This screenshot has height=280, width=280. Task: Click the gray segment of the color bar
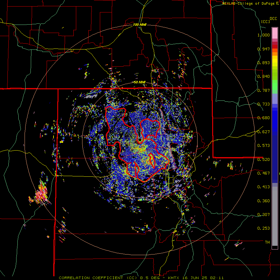click(275, 216)
